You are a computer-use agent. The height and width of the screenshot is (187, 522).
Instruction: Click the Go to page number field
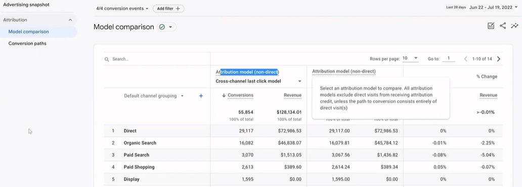click(449, 59)
